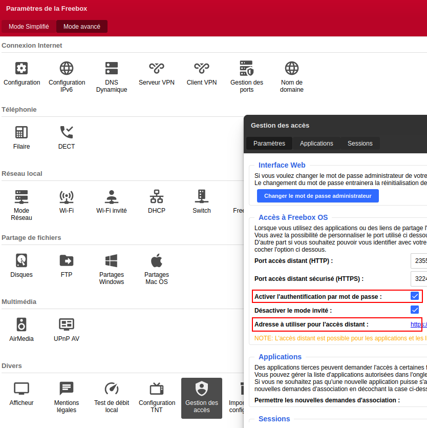The width and height of the screenshot is (427, 428).
Task: Uncheck Activer l'authentification par mot de passe
Action: click(x=415, y=296)
